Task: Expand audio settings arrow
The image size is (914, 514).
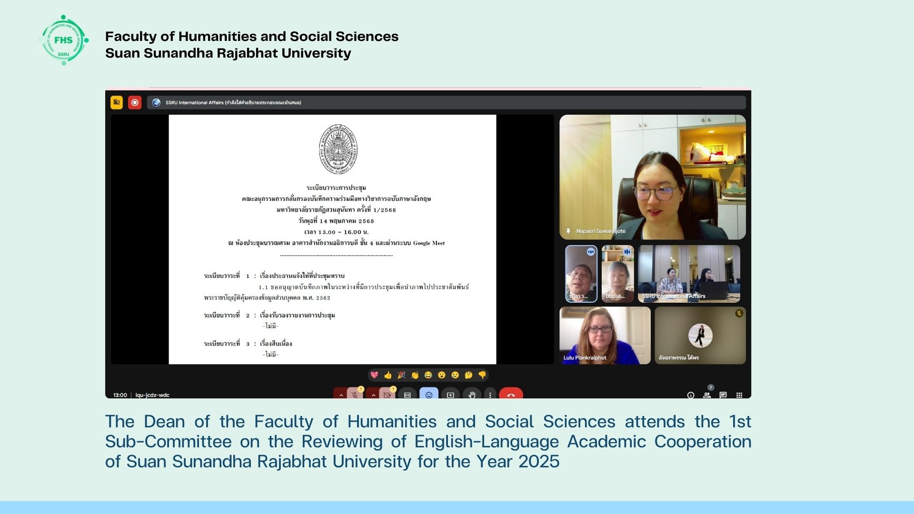Action: pos(341,395)
